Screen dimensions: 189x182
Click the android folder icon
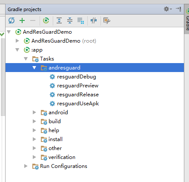[x=44, y=113]
